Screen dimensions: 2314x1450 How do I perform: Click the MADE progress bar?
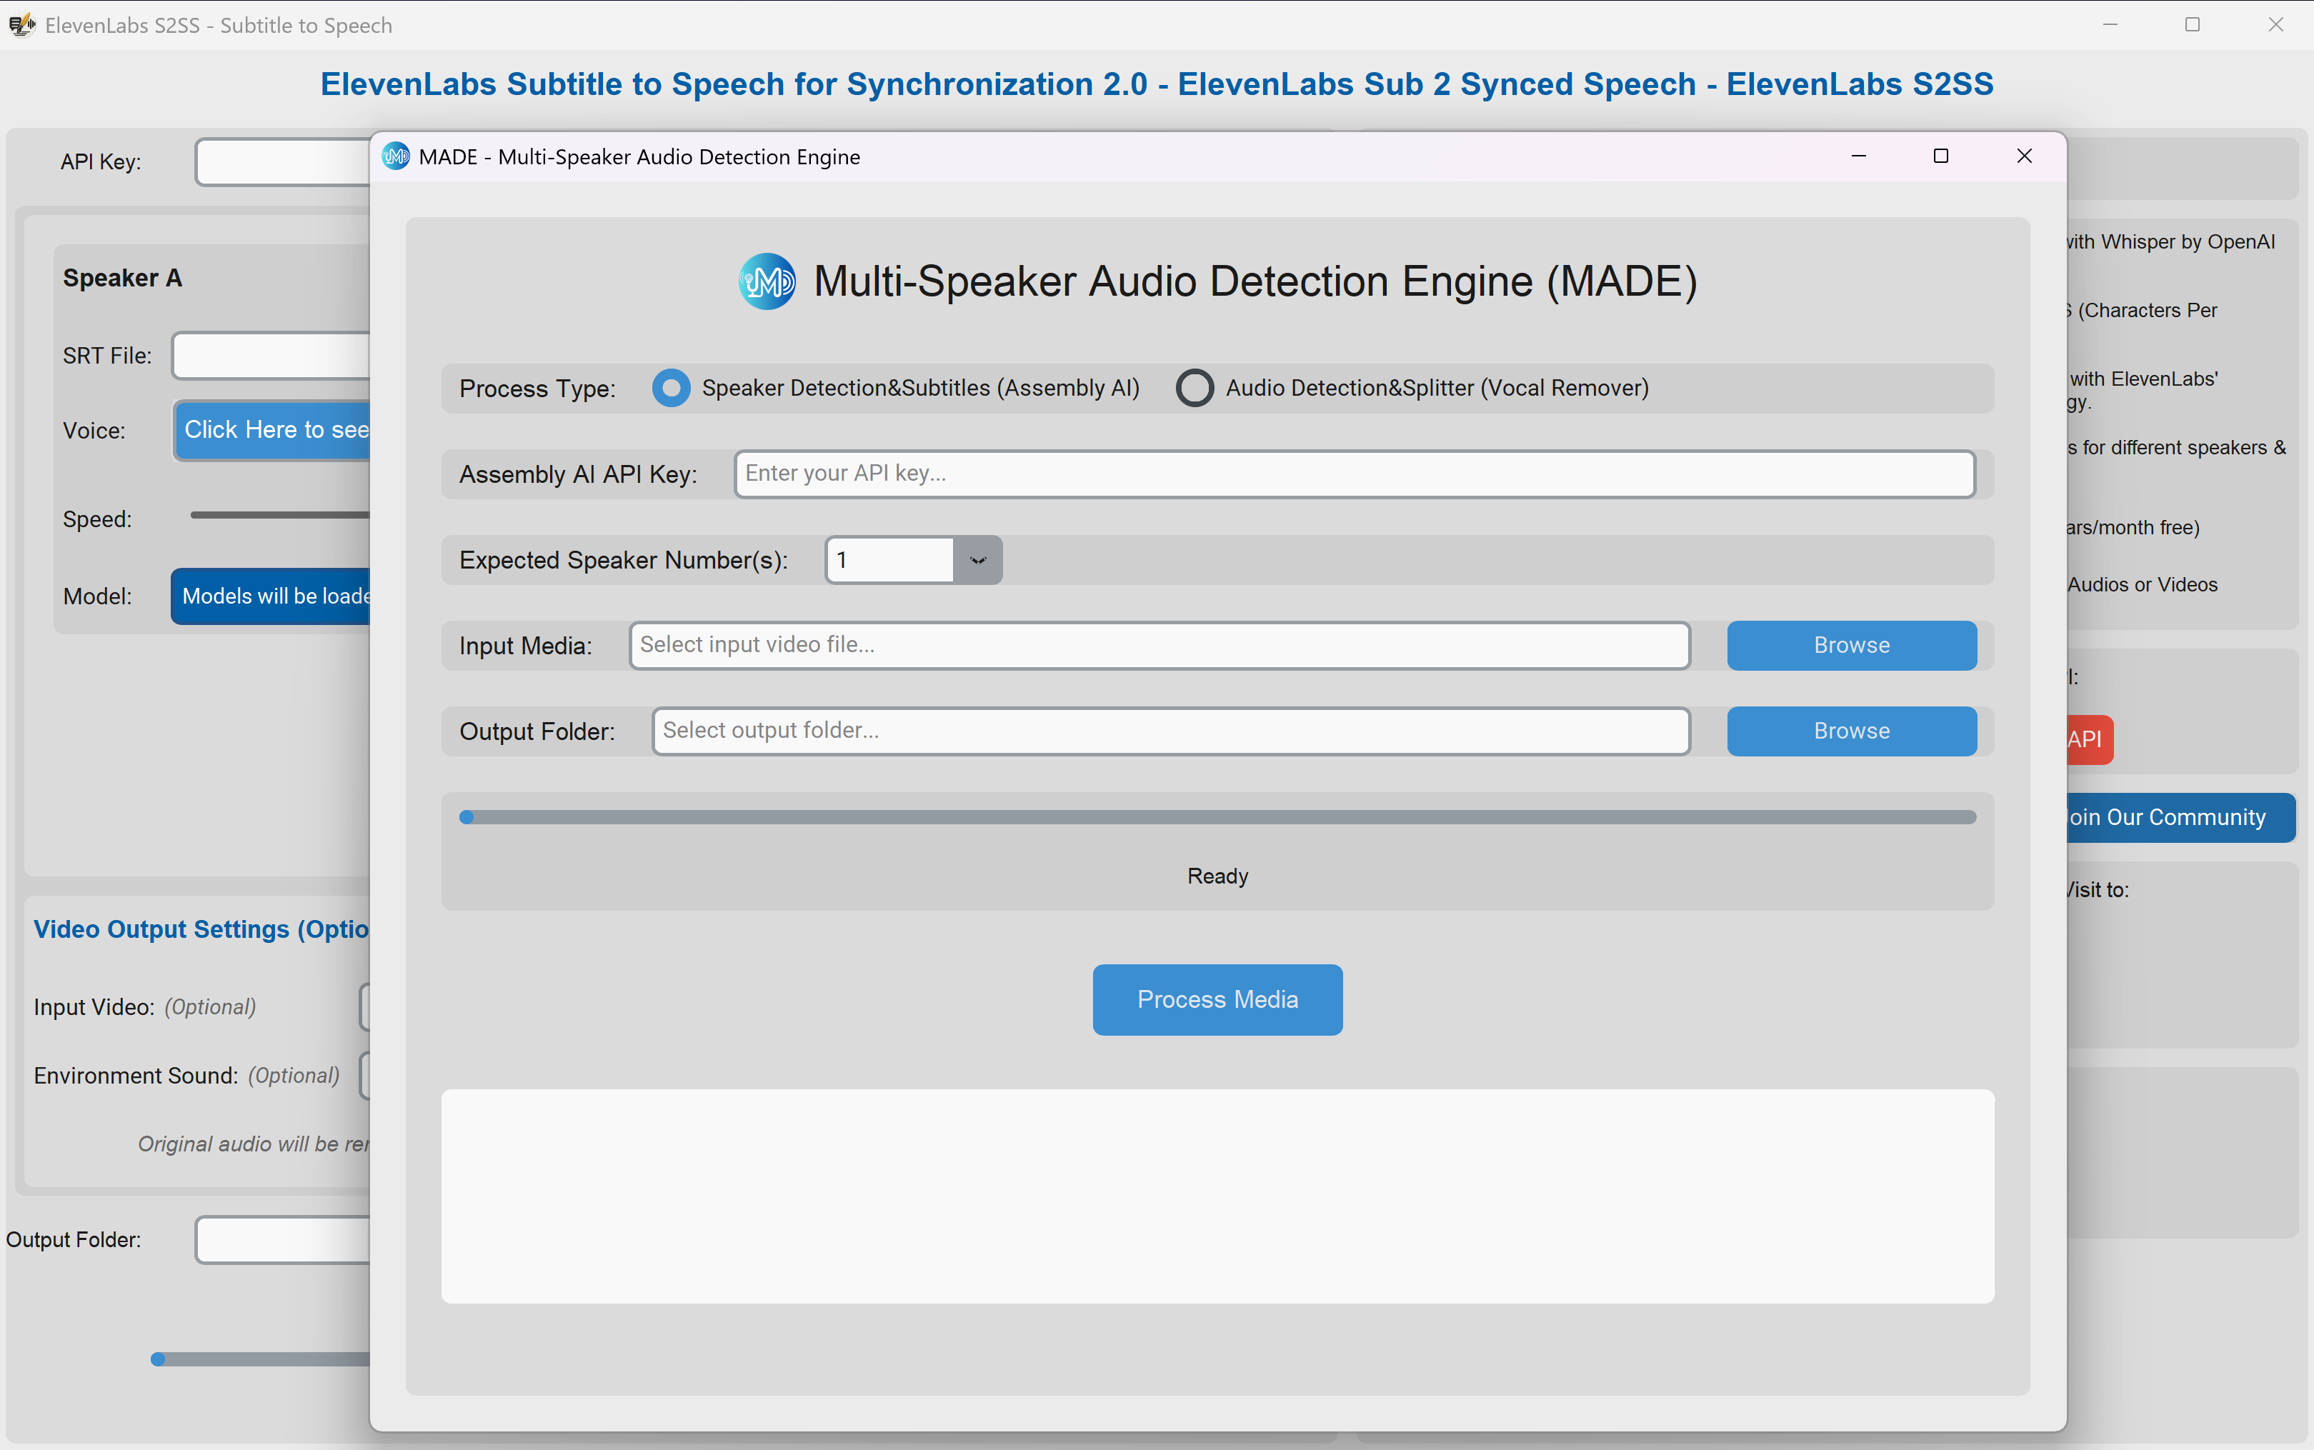[x=1218, y=817]
